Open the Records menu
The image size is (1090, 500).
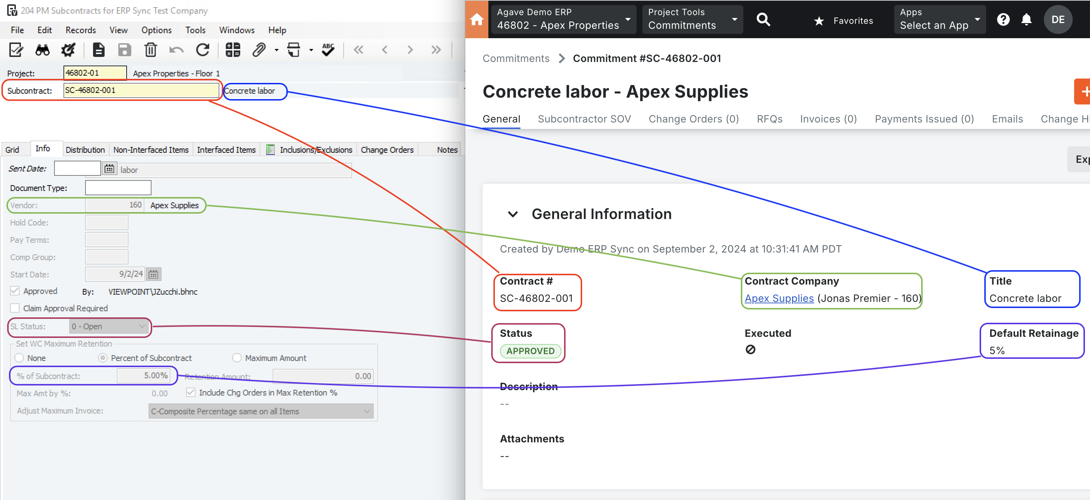80,30
